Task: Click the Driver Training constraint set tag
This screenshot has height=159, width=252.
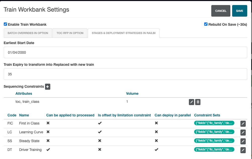Action: click(x=214, y=150)
